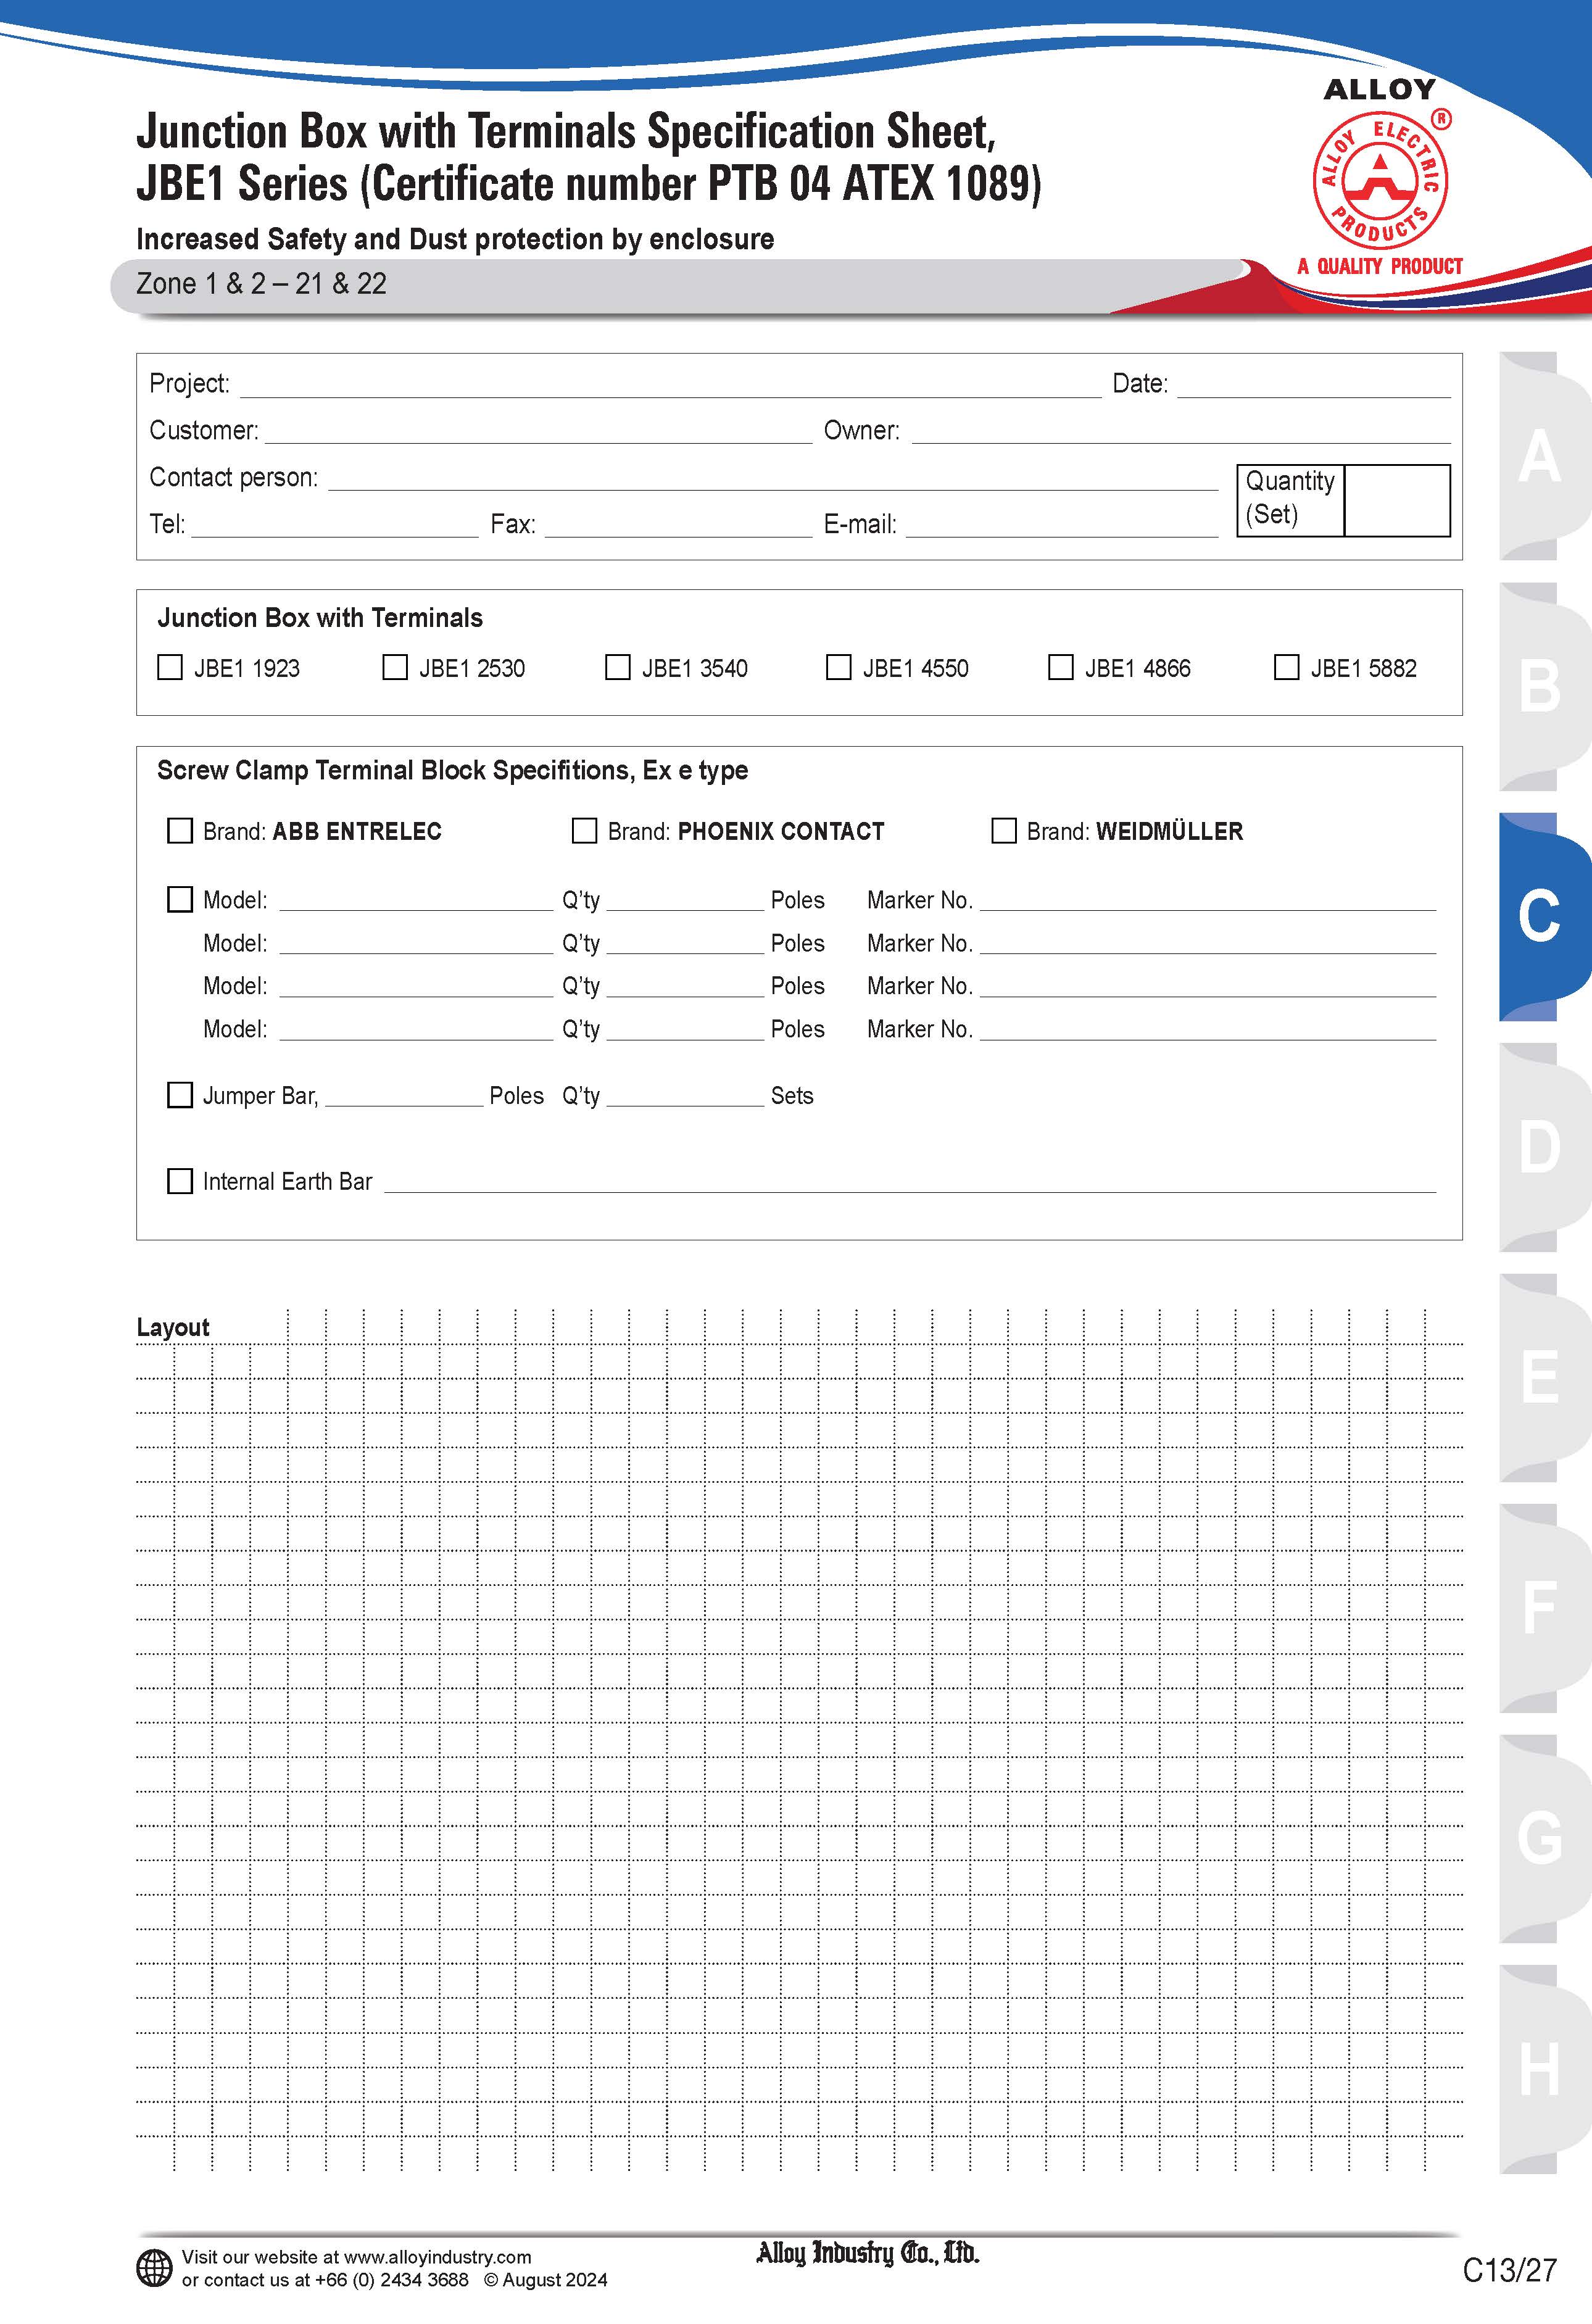Click the Jumper Bar Poles field
This screenshot has height=2324, width=1592.
[404, 1094]
